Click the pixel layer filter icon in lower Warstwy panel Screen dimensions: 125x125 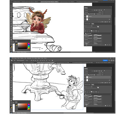pos(95,71)
